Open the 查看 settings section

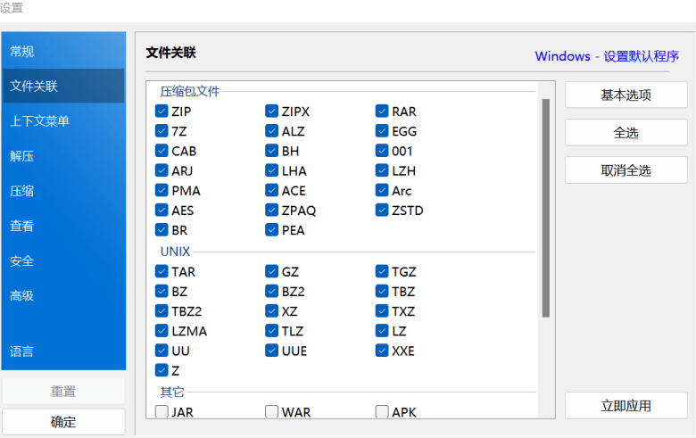tap(63, 226)
